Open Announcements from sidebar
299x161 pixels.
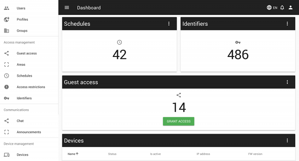[29, 132]
